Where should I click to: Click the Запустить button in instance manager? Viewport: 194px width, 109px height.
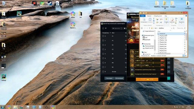click(116, 28)
